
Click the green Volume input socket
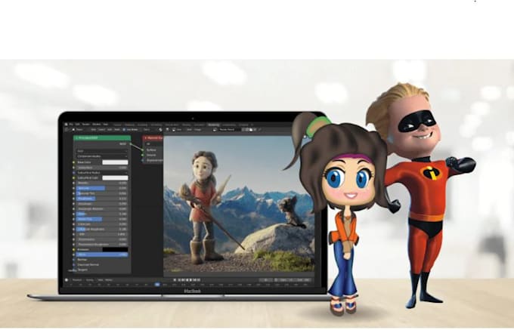(x=142, y=155)
